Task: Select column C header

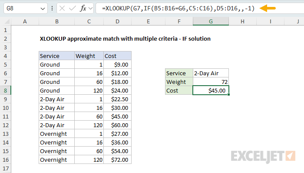Action: point(89,22)
